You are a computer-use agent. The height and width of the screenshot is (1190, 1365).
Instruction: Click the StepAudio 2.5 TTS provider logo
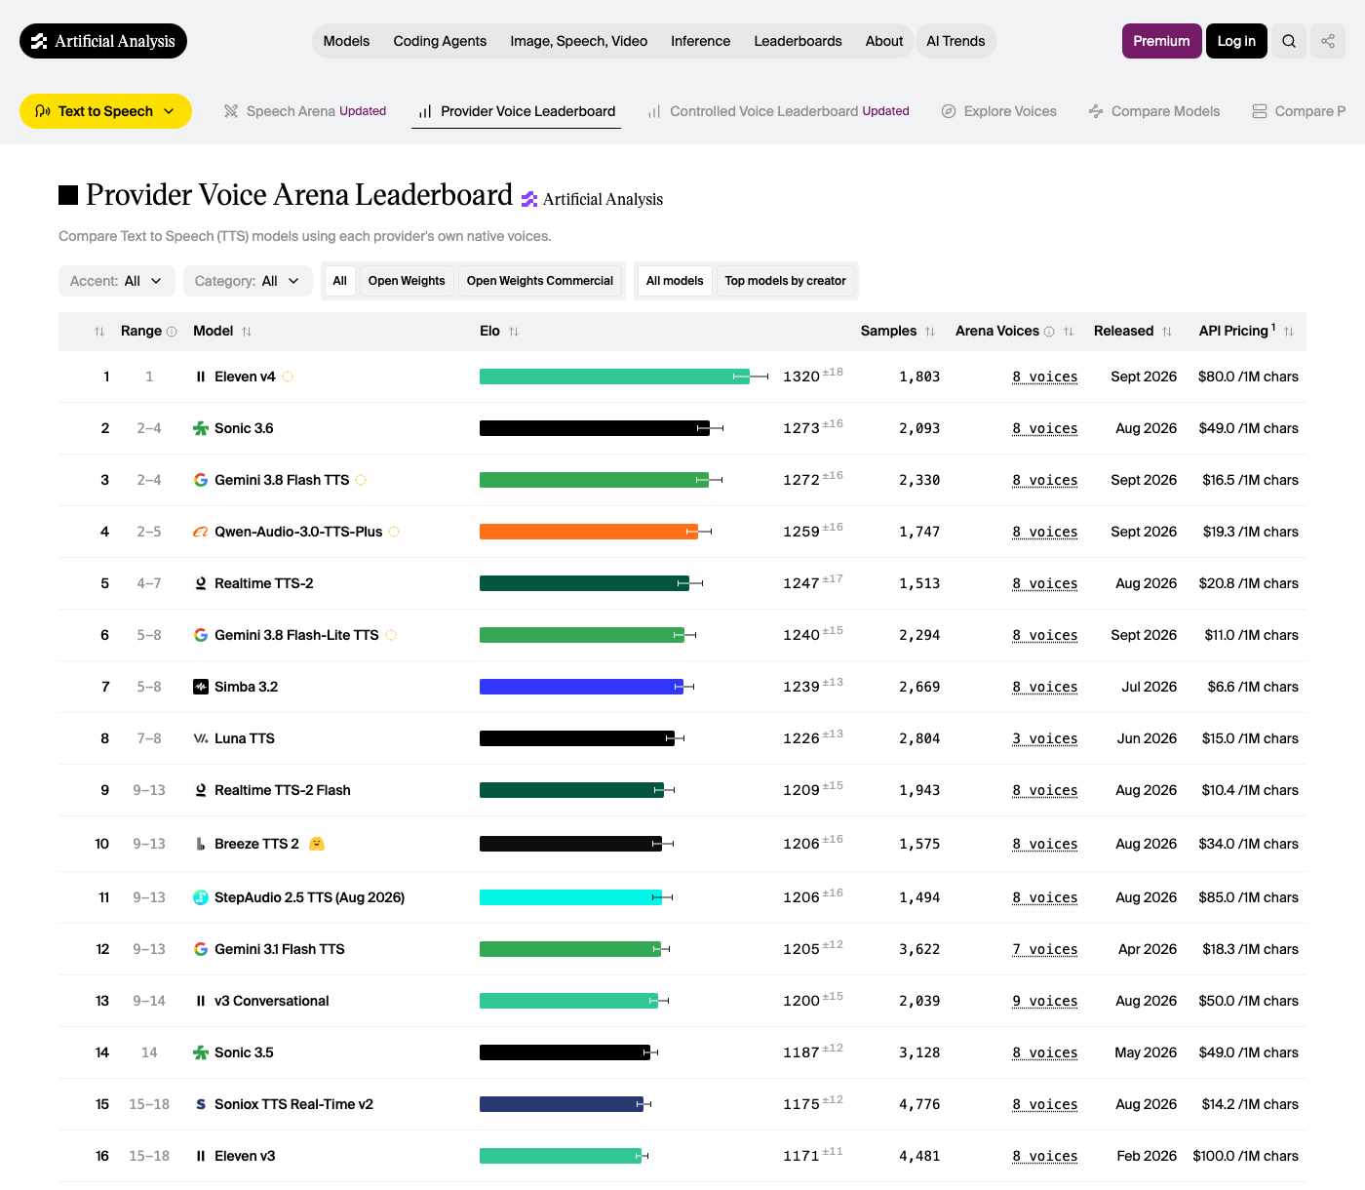[x=201, y=897]
